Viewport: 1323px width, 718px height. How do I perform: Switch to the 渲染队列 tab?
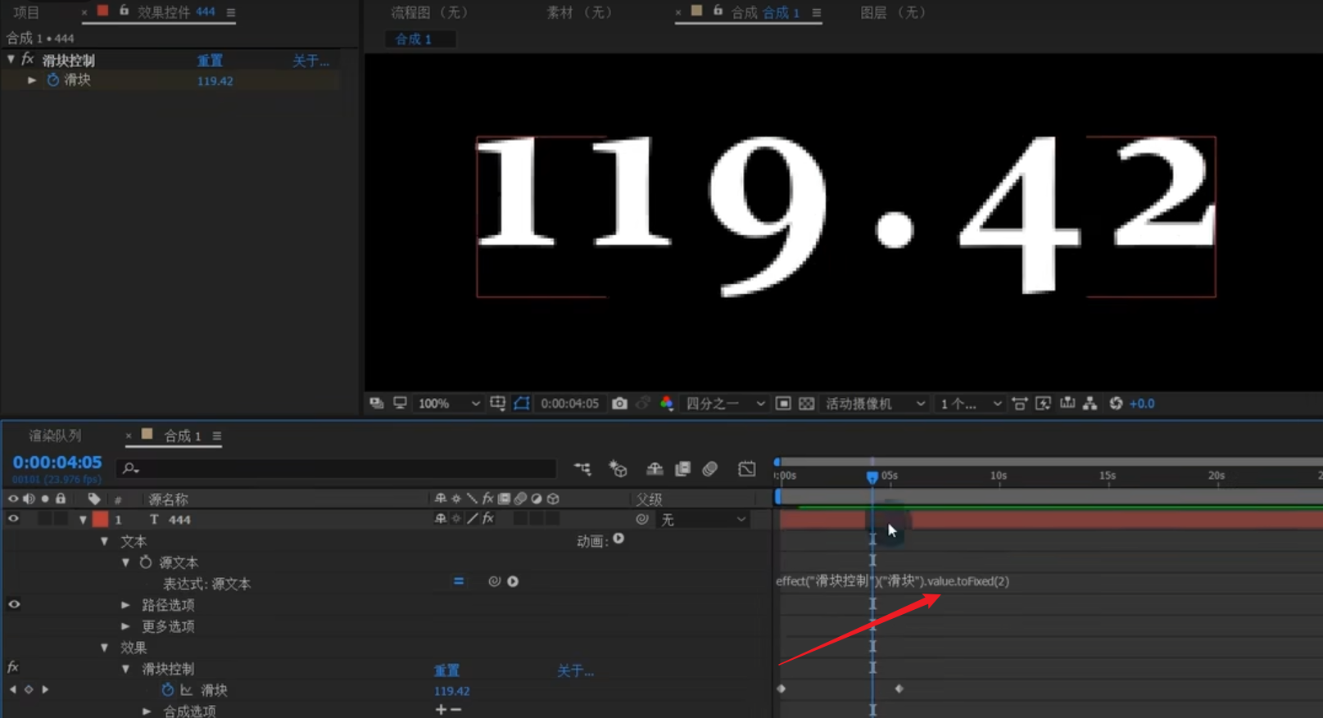coord(55,436)
